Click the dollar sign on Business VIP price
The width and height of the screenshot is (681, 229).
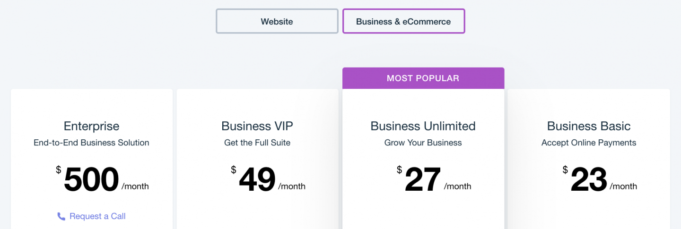point(234,170)
